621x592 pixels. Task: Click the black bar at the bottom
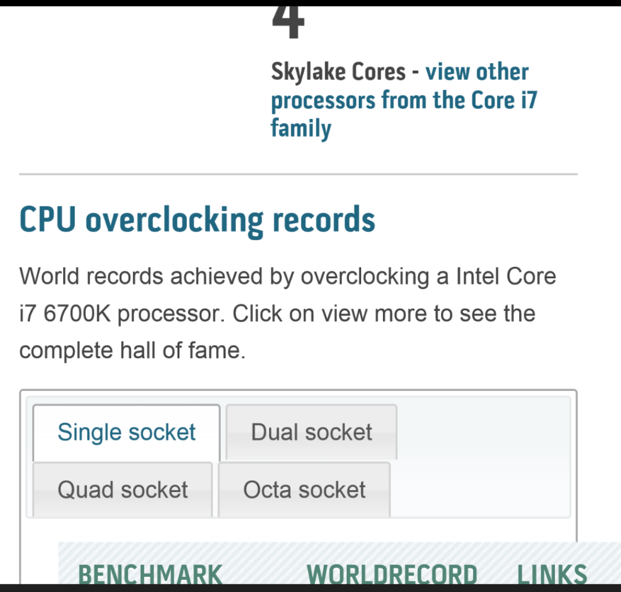pyautogui.click(x=310, y=589)
